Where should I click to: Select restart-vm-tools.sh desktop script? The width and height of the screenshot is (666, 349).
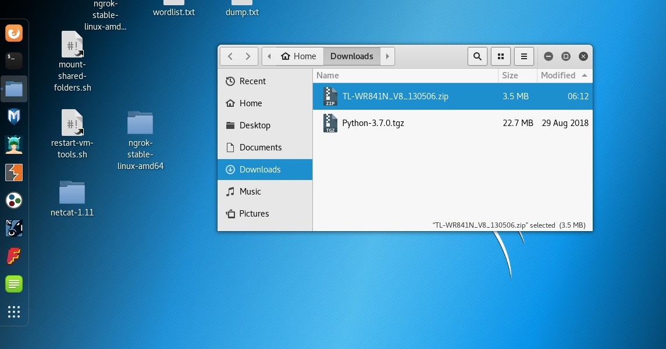(x=72, y=134)
